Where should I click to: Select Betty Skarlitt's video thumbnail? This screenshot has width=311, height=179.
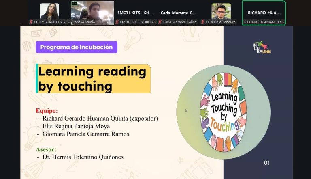[x=49, y=11]
